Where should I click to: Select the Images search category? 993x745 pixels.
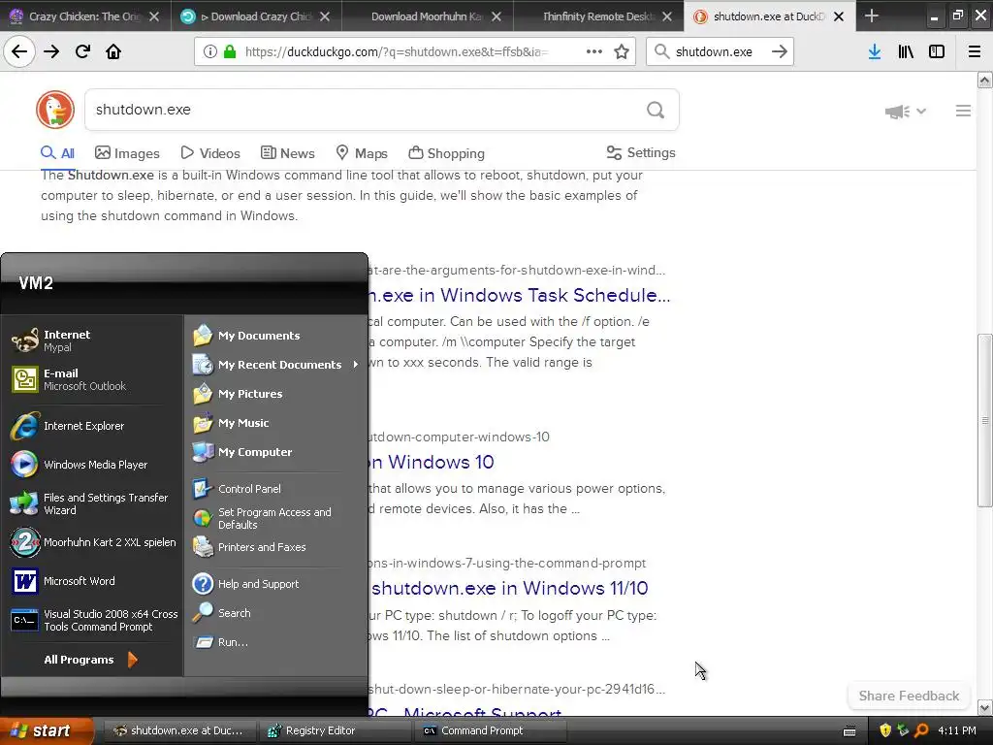(x=127, y=153)
